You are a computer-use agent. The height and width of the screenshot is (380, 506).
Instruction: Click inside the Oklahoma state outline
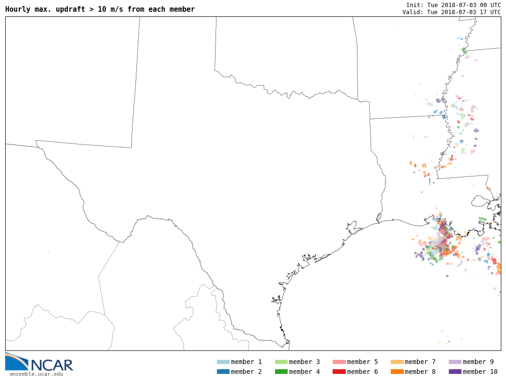(281, 56)
